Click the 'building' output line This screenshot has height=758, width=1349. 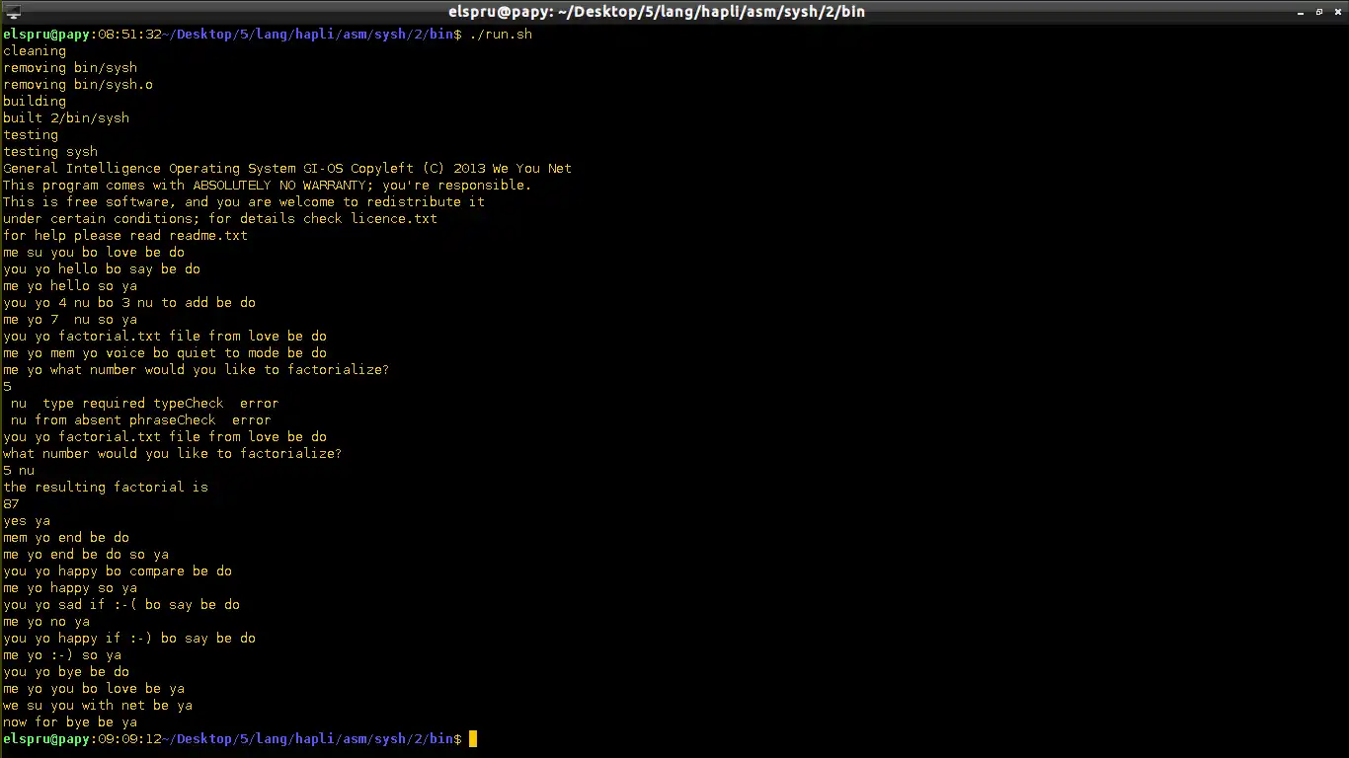tap(35, 102)
